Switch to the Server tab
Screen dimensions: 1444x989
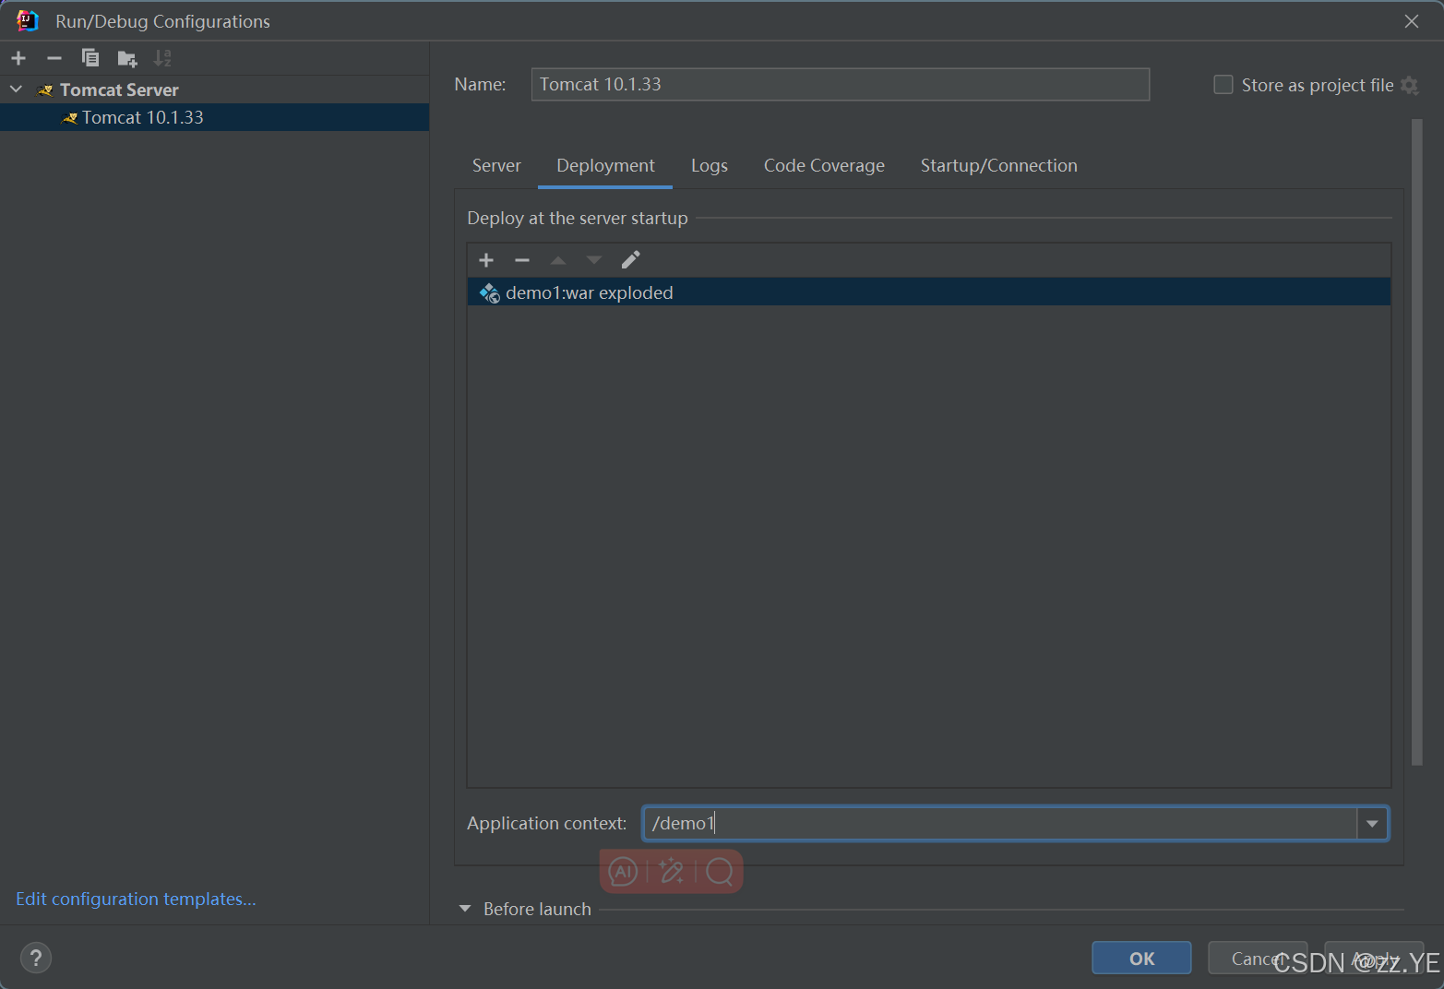pos(496,165)
